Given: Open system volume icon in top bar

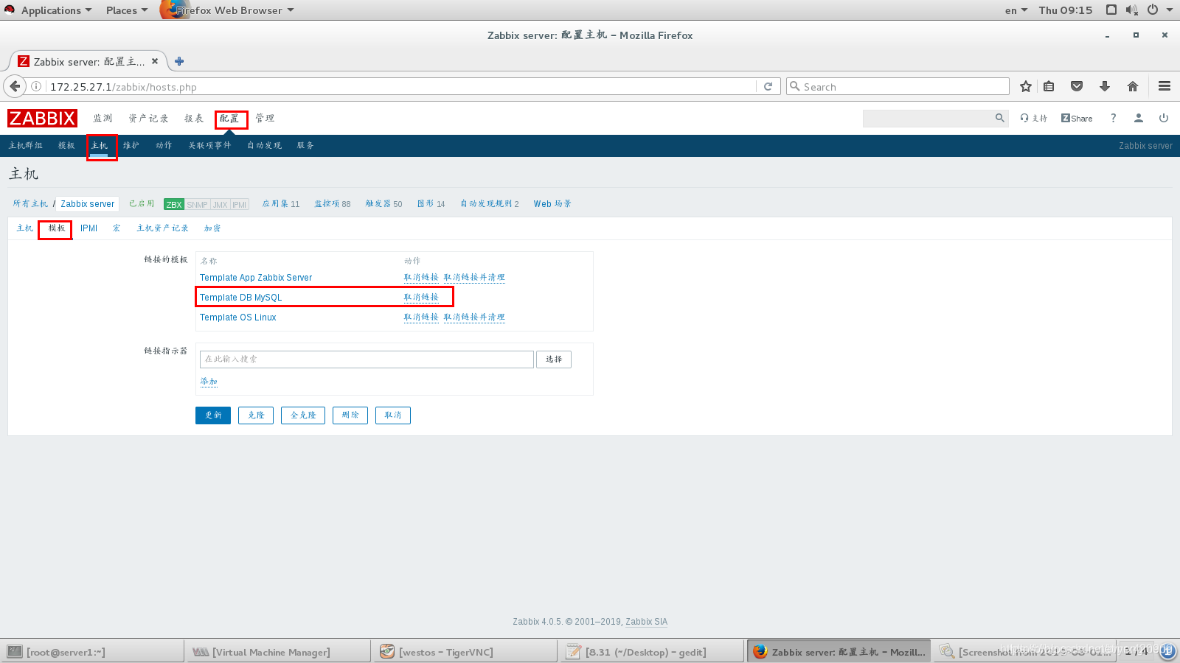Looking at the screenshot, I should [x=1132, y=10].
